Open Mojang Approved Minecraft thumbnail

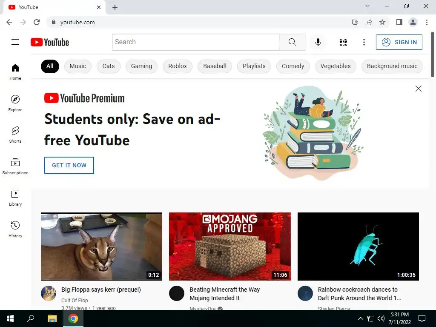tap(229, 247)
